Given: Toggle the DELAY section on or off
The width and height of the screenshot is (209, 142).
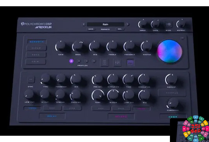Looking at the screenshot, I should coord(52,116).
